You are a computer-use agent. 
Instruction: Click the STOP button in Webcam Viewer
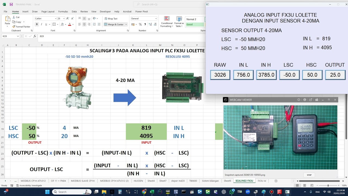[x=309, y=175]
